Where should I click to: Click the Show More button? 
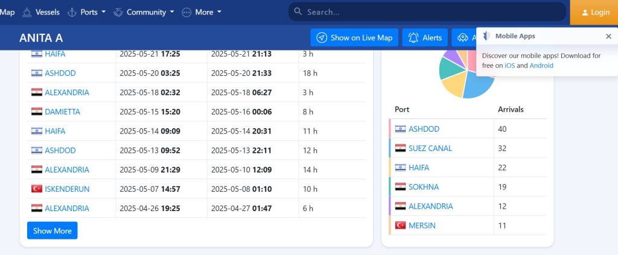pos(52,231)
